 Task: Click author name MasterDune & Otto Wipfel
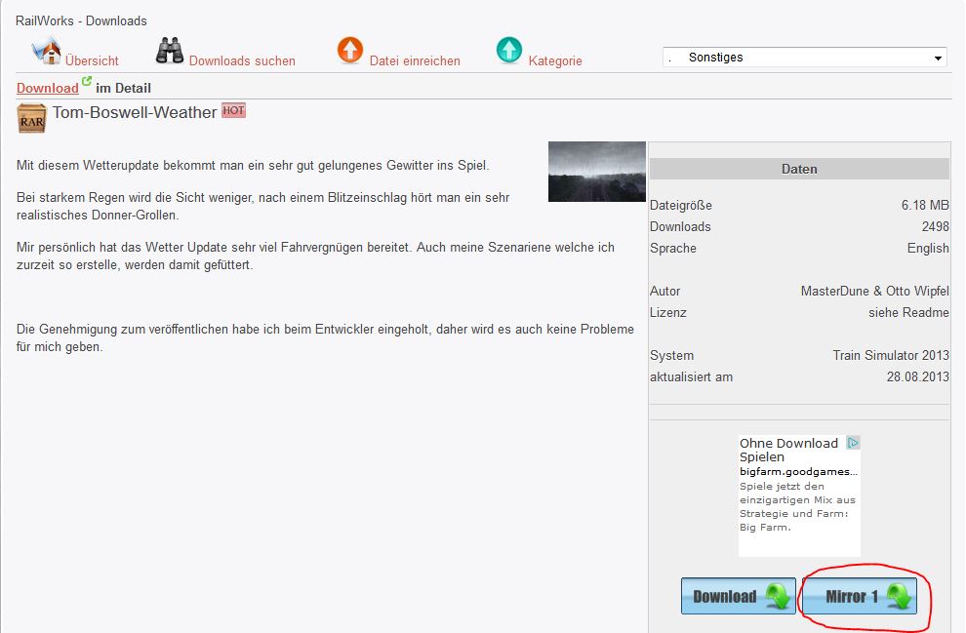tap(875, 291)
